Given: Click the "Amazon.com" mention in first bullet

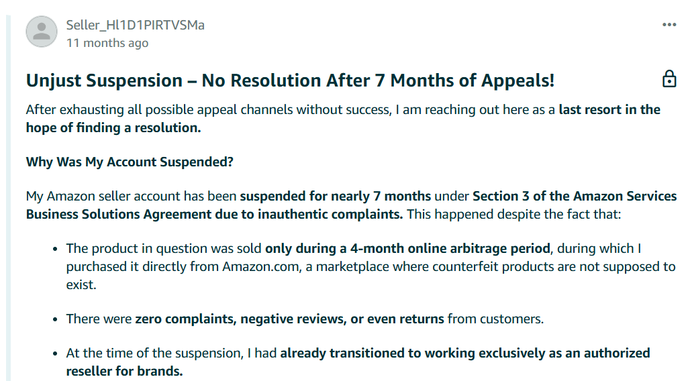Looking at the screenshot, I should [260, 266].
